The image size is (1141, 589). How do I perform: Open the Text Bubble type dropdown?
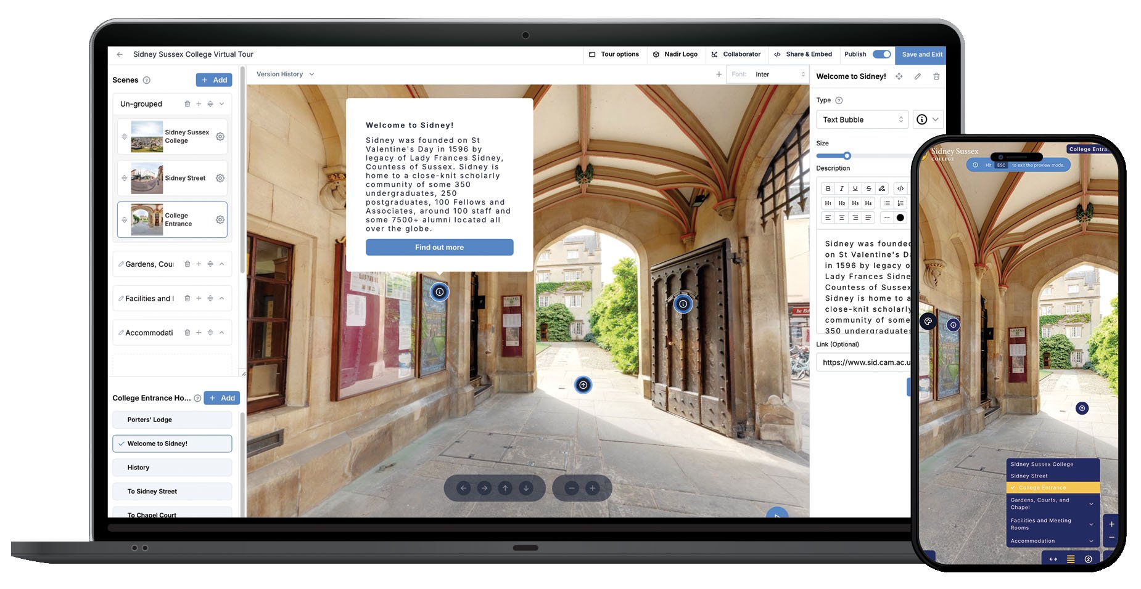pyautogui.click(x=862, y=120)
